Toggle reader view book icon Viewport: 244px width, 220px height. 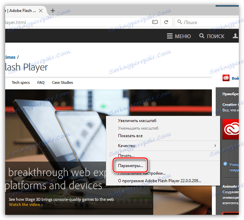coord(155,22)
